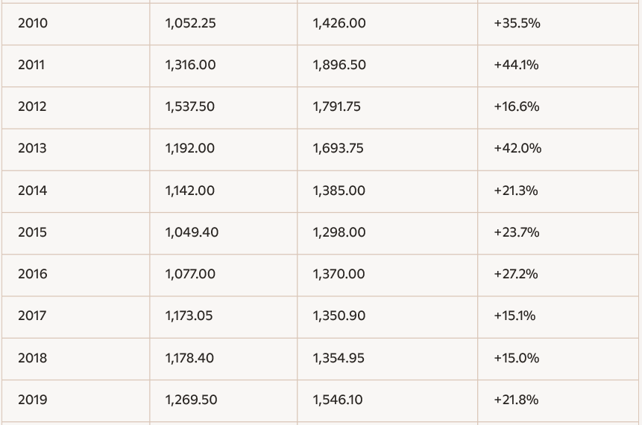The height and width of the screenshot is (425, 642).
Task: Click the 2011 year cell
Action: (31, 65)
